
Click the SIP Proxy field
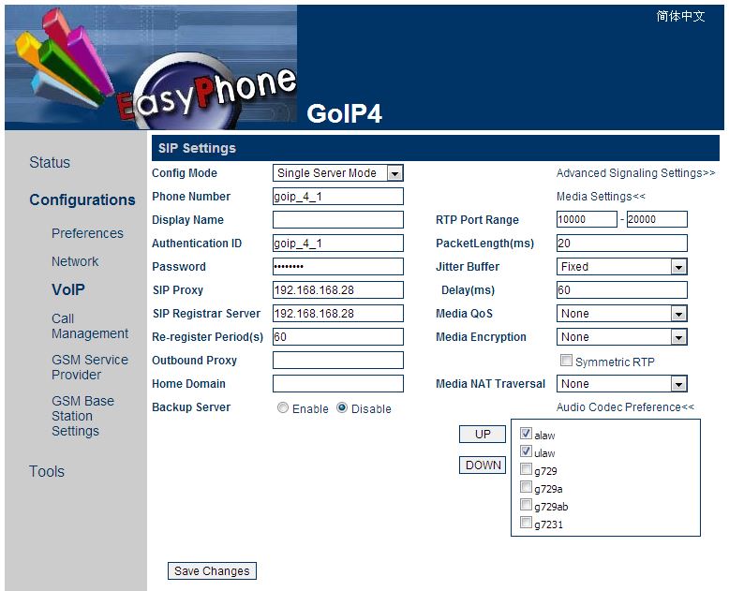[338, 290]
